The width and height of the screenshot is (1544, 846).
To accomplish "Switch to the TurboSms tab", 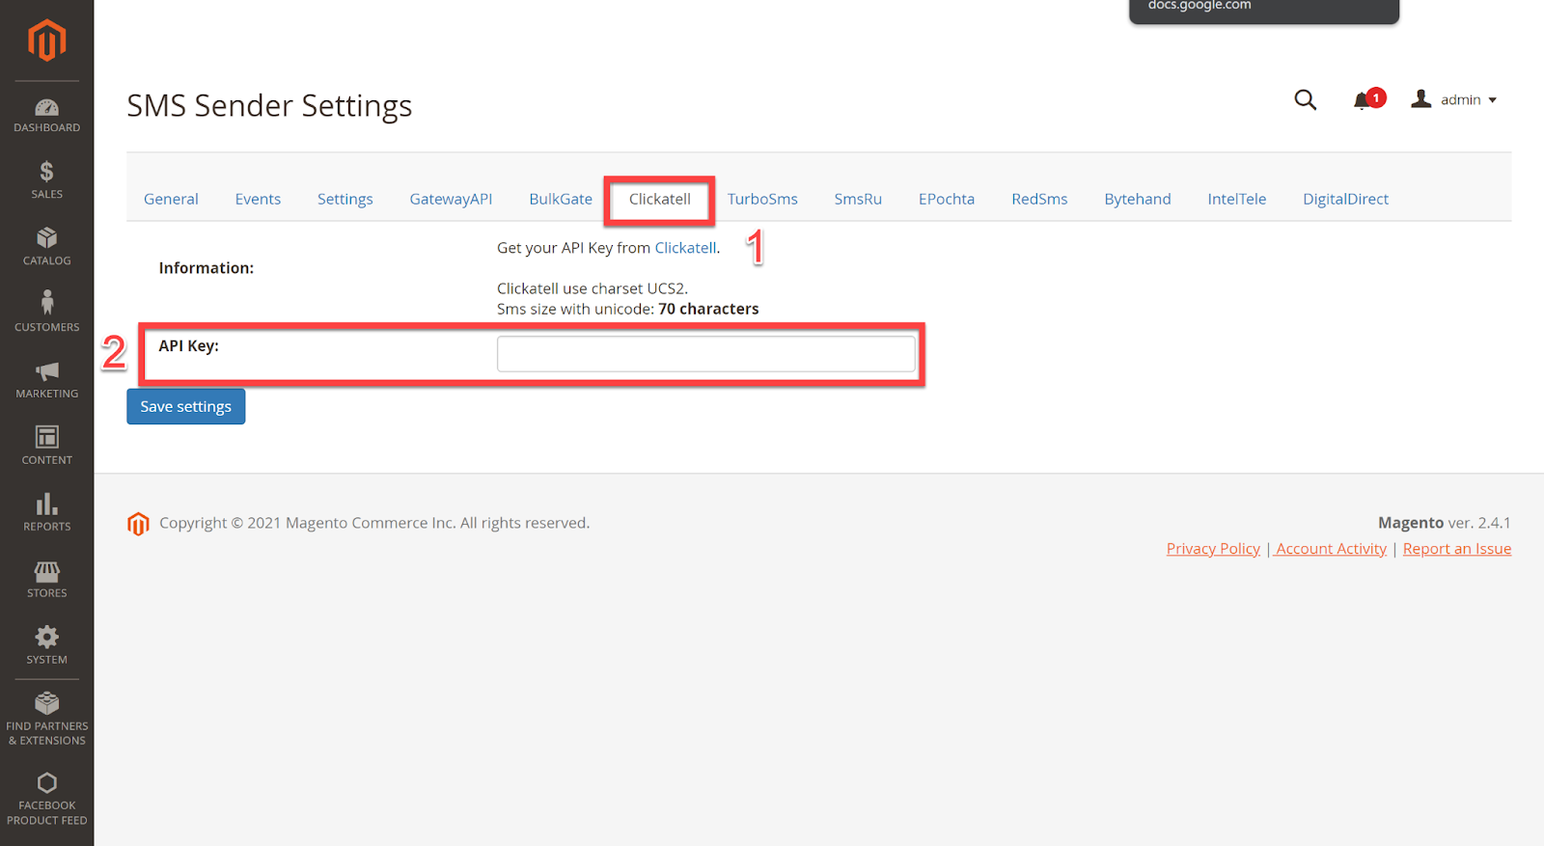I will 762,199.
